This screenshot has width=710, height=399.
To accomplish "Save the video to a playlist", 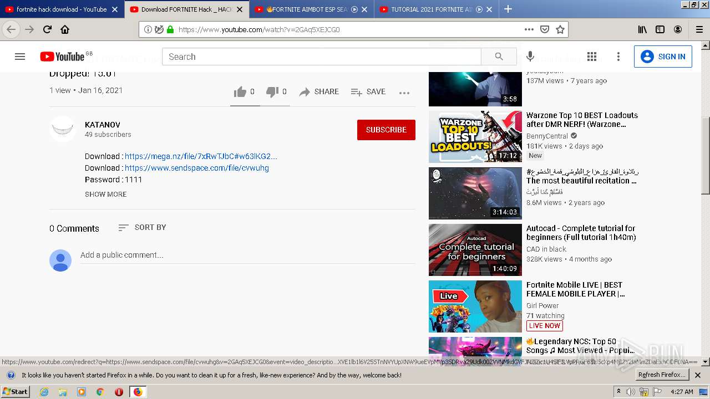I will (x=368, y=92).
